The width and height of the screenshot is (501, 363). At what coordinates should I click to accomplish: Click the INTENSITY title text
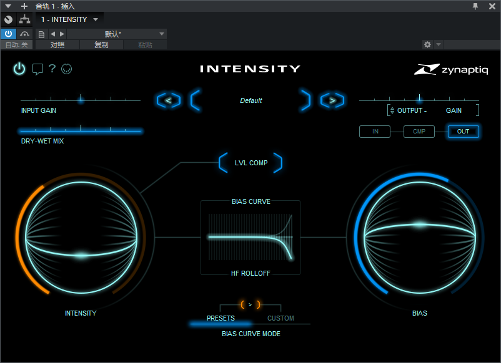tap(250, 69)
